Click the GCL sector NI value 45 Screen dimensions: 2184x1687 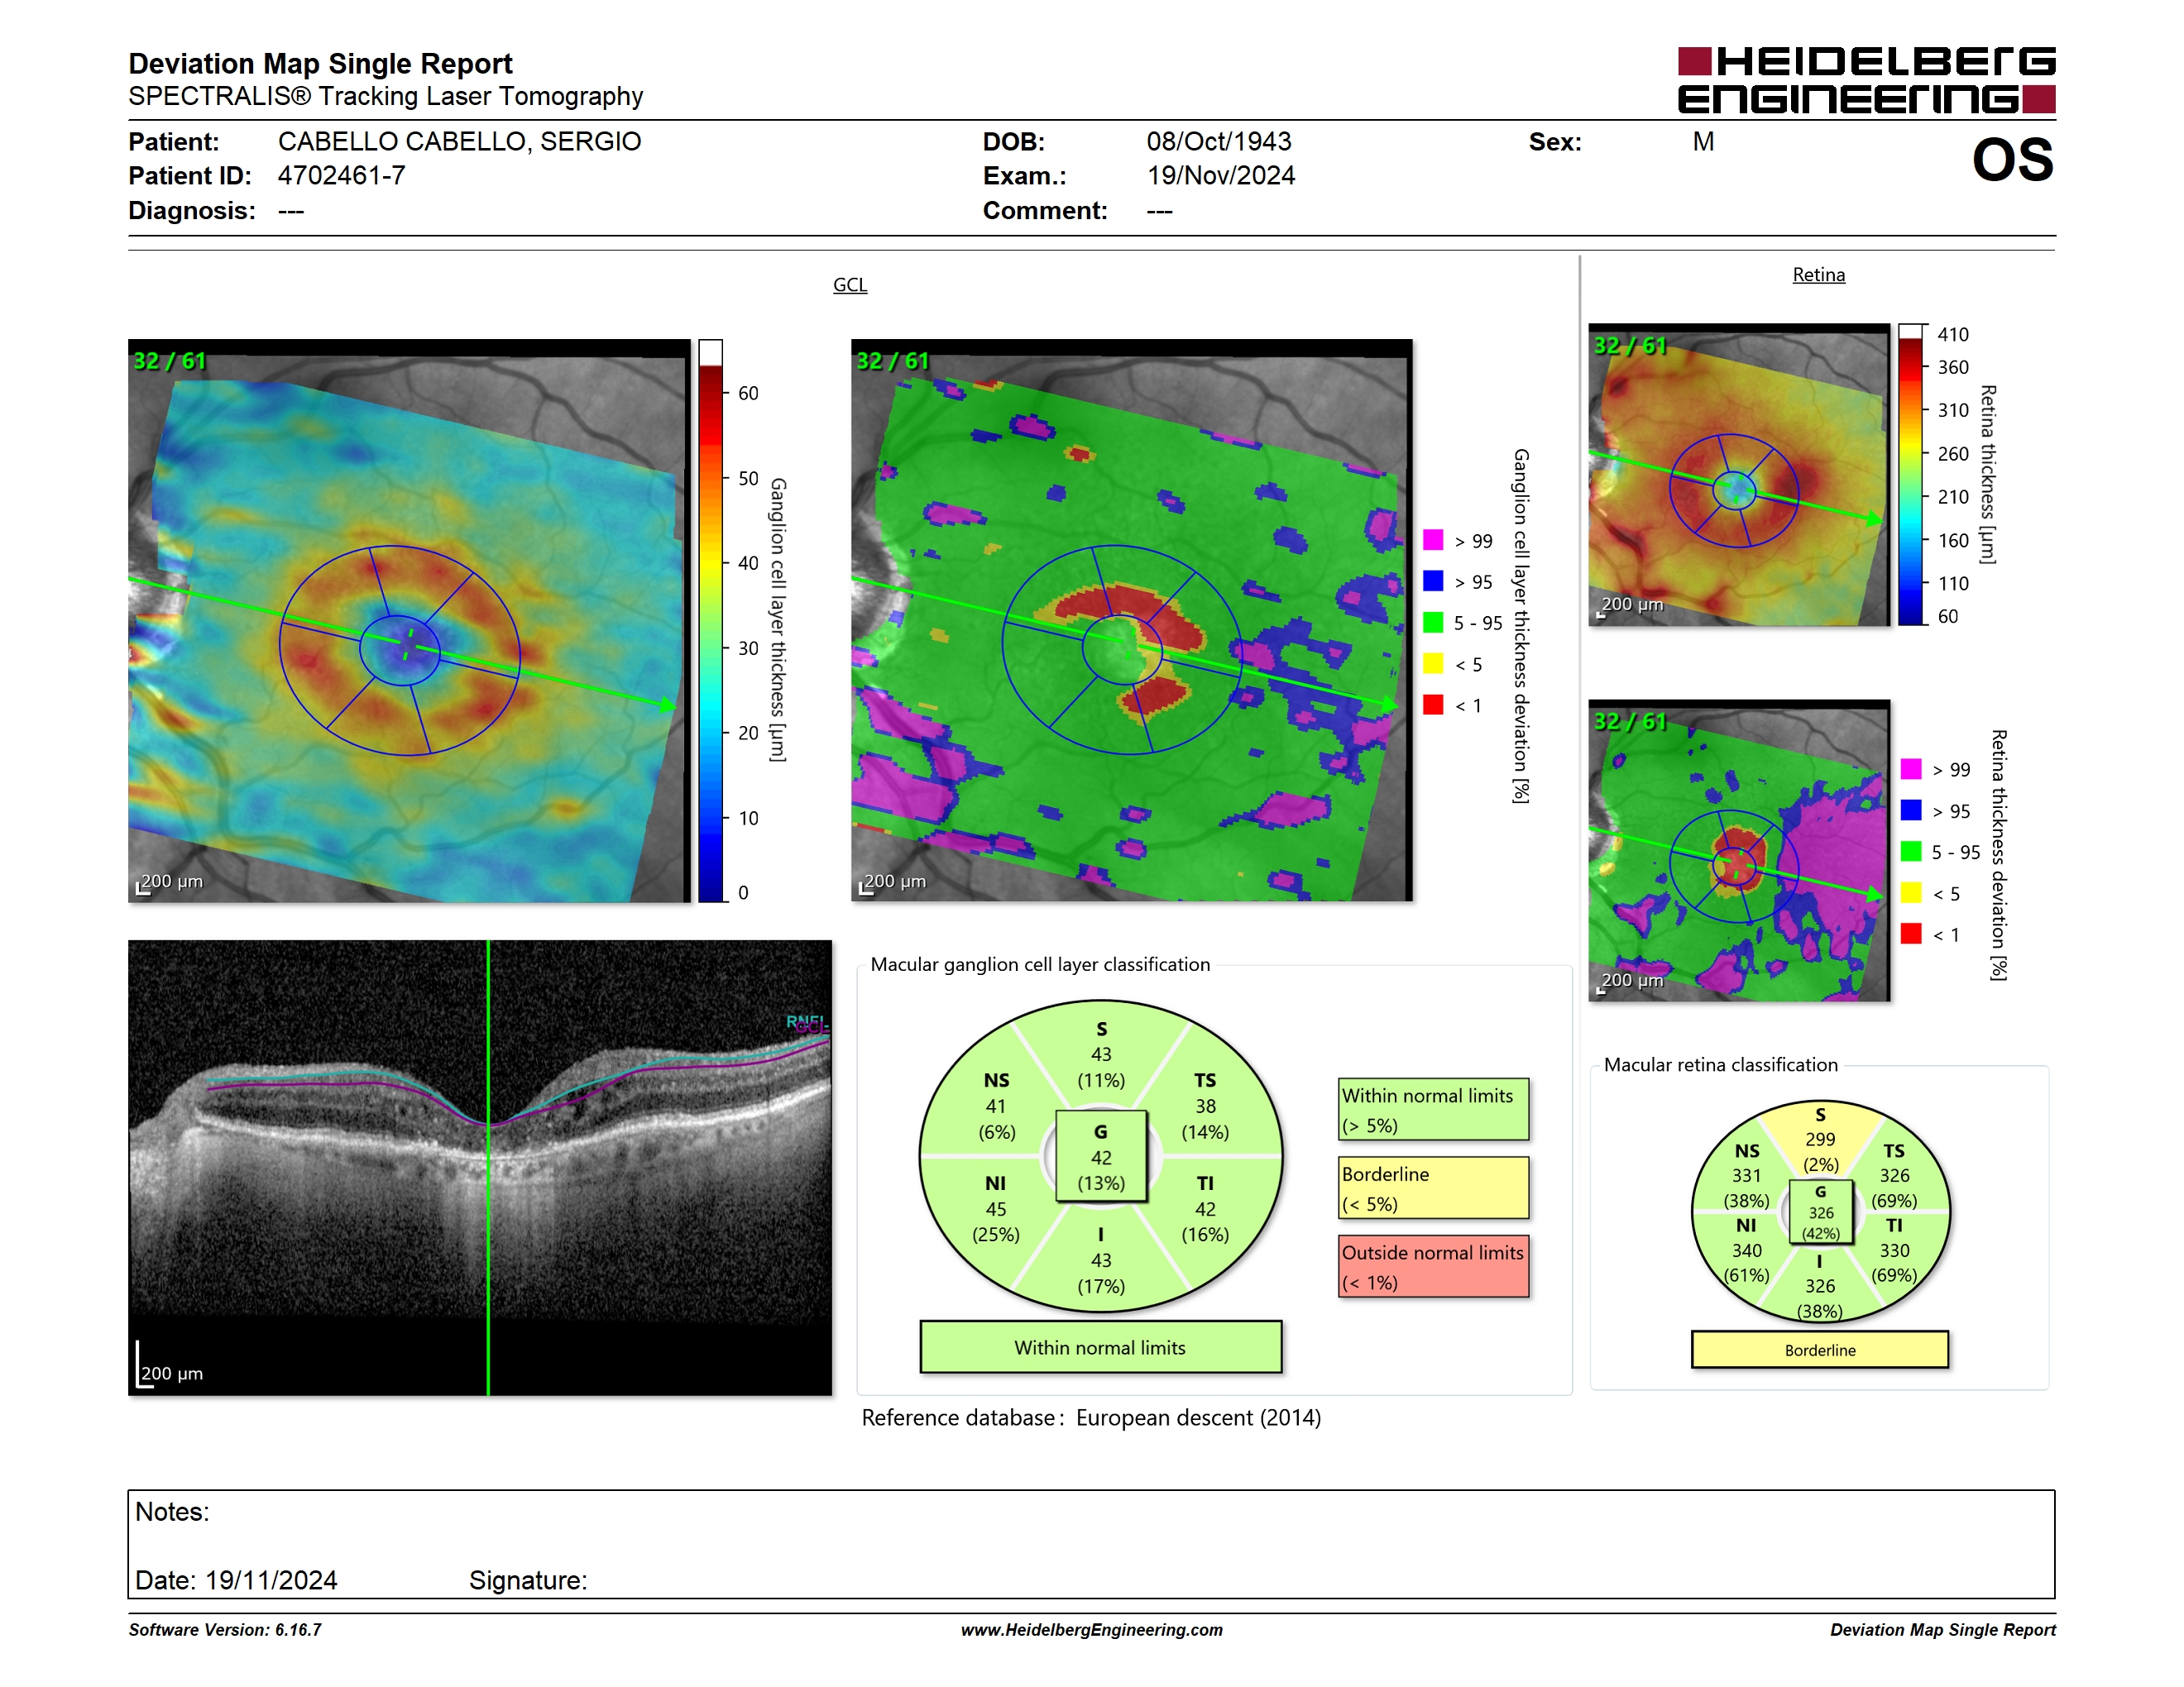(x=996, y=1209)
